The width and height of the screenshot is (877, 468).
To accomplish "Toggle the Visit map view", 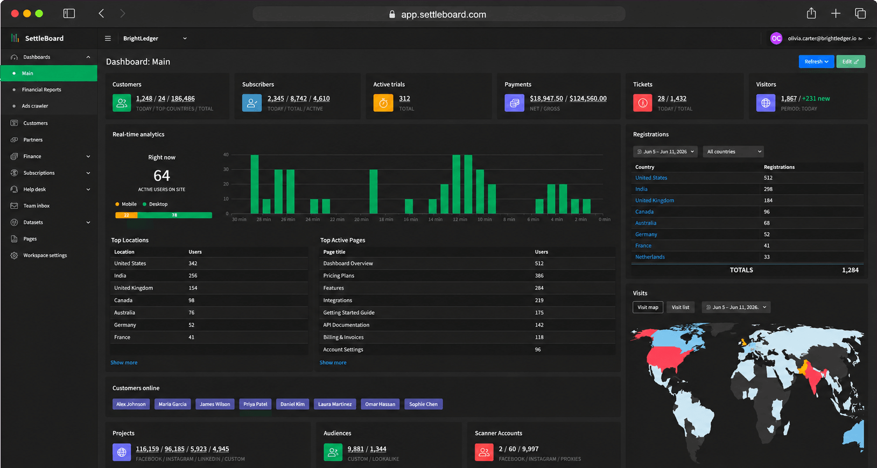I will point(648,307).
